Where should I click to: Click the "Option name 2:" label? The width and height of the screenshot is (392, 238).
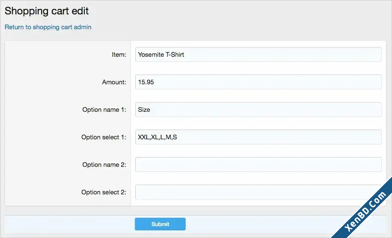click(x=104, y=165)
